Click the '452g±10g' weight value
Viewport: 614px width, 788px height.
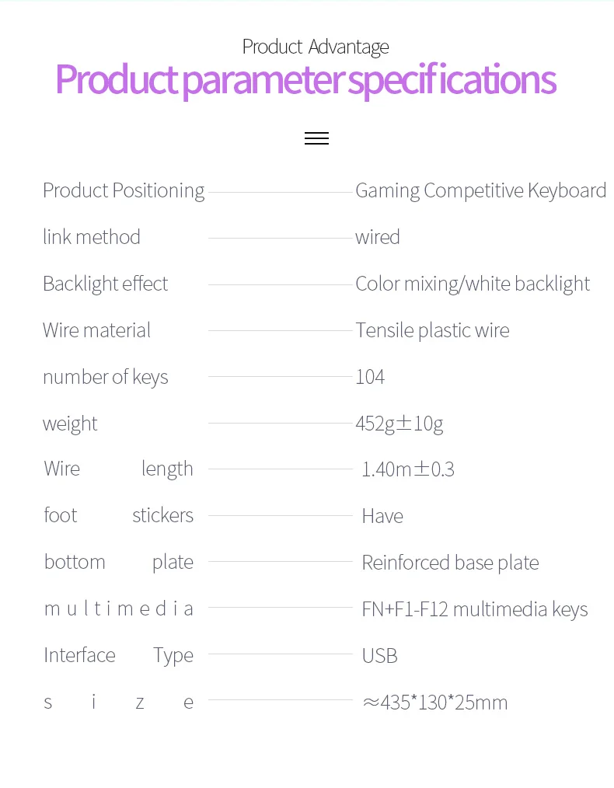pos(399,424)
